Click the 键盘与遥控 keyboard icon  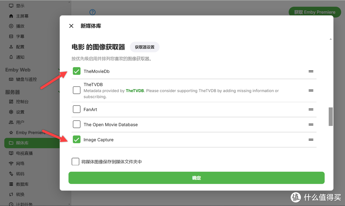click(x=11, y=79)
